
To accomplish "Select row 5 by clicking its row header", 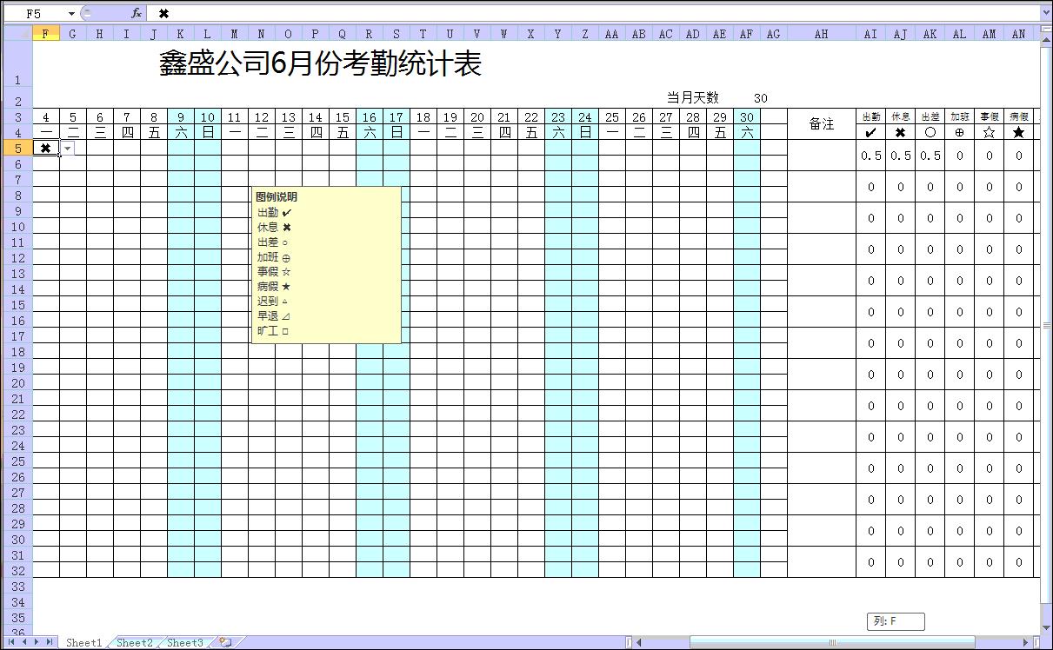I will pos(18,148).
